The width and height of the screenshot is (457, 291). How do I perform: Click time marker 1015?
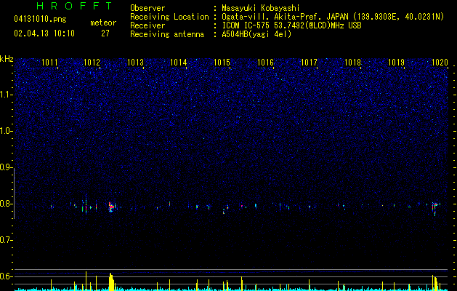tap(222, 63)
